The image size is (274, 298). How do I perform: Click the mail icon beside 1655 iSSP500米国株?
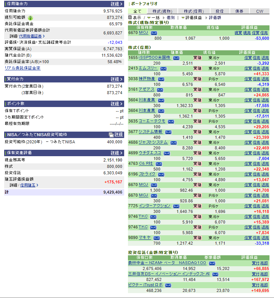coord(176,58)
